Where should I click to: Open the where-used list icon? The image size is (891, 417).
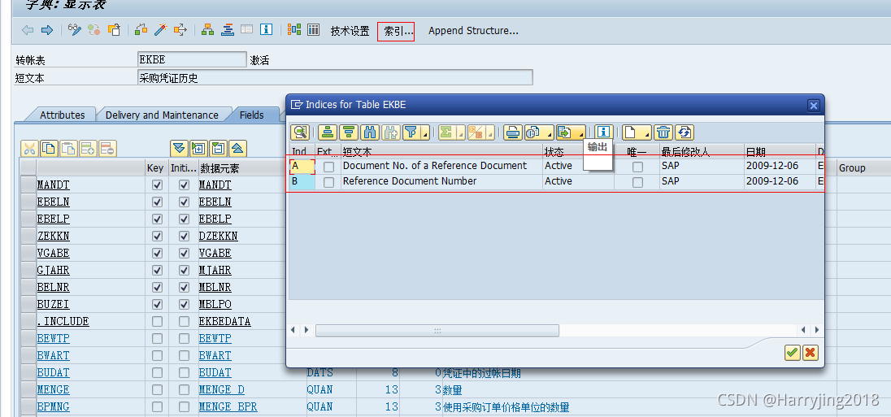pos(180,30)
